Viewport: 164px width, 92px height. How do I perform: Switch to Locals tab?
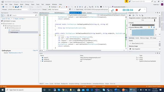click(51, 84)
